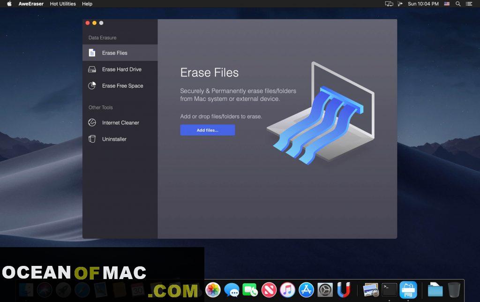Click the blue Add files... button
Screen dimensions: 480x302
click(208, 130)
